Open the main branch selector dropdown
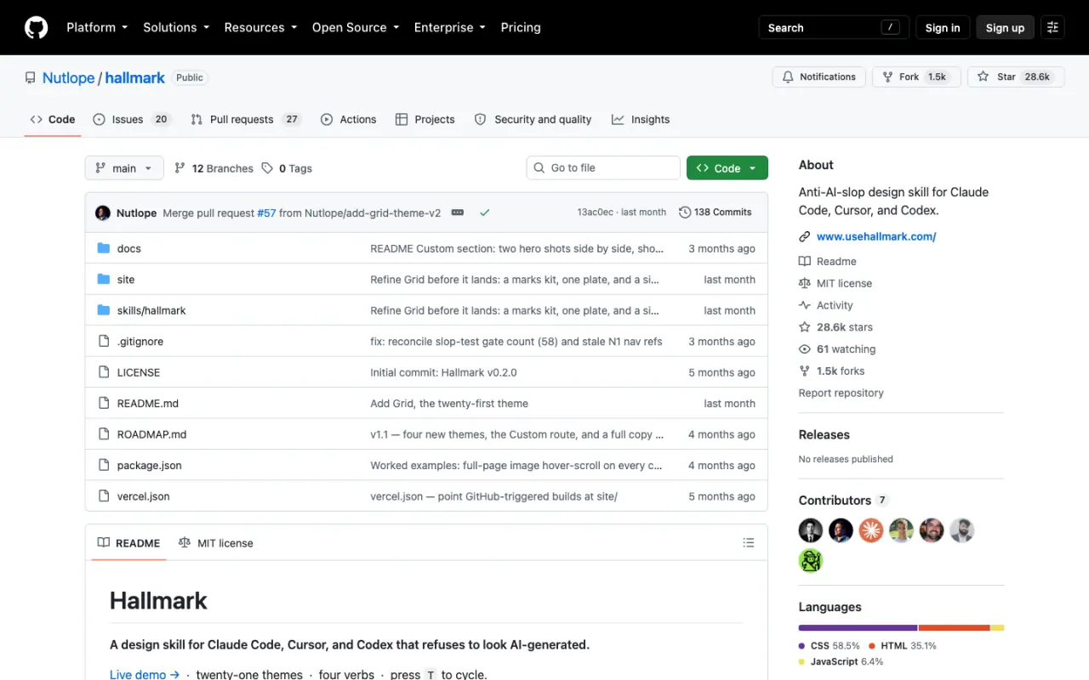The width and height of the screenshot is (1089, 680). click(x=124, y=168)
